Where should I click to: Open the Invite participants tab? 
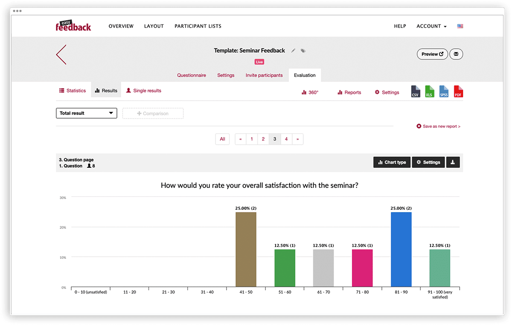(x=264, y=75)
